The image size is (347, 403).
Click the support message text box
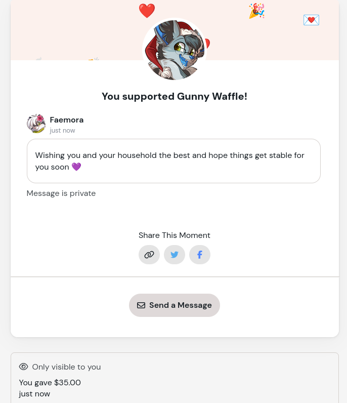pos(173,161)
